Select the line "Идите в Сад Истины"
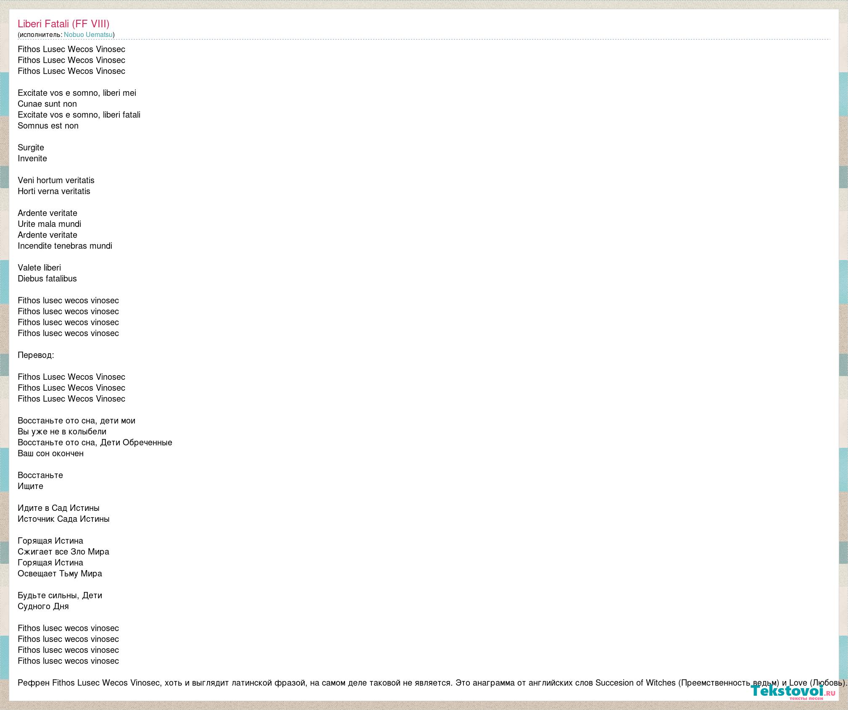The height and width of the screenshot is (710, 848). 58,508
